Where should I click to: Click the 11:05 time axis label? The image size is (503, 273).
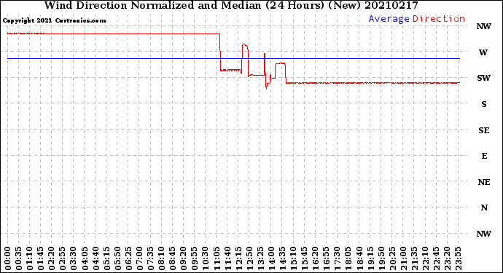pos(217,258)
